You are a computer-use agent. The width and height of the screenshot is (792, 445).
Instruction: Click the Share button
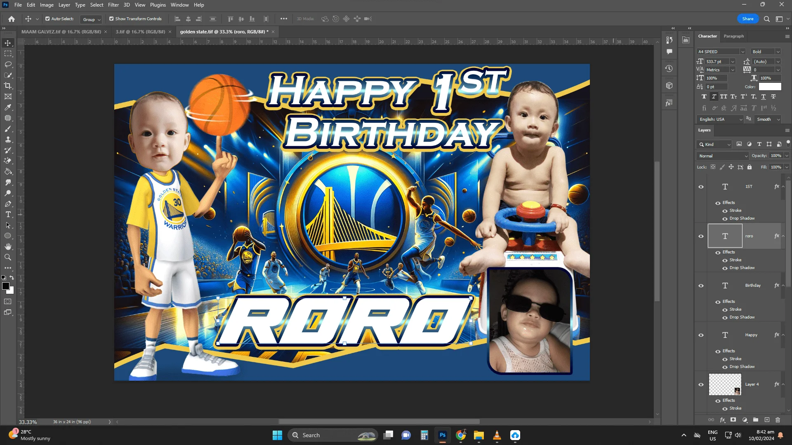(x=748, y=19)
